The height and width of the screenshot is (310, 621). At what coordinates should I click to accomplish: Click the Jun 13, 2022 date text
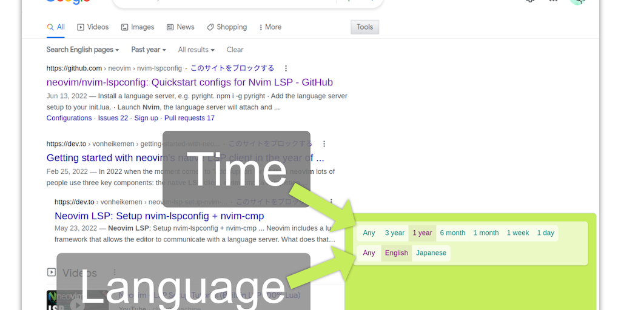(x=68, y=96)
